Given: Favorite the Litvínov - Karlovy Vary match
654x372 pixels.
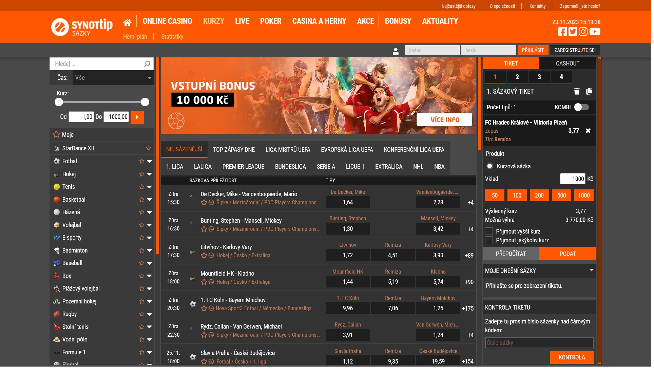Looking at the screenshot, I should [204, 256].
